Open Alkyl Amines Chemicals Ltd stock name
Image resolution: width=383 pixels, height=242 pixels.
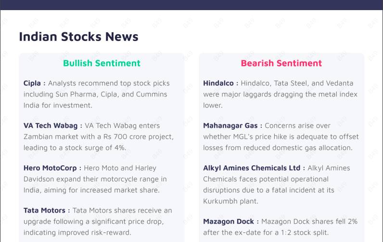pos(251,168)
